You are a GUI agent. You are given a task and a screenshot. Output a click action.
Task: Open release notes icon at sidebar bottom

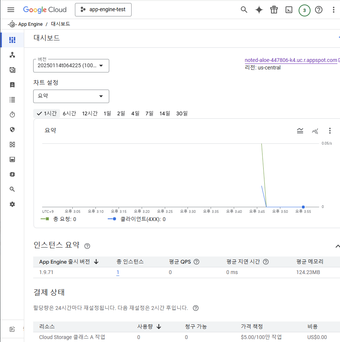click(12, 329)
